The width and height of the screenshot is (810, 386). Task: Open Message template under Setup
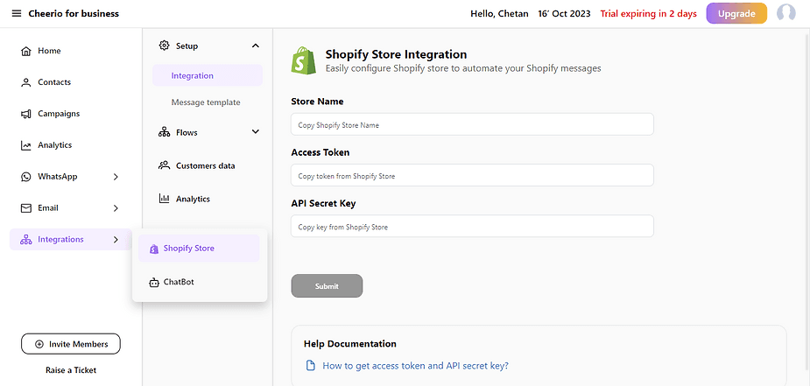click(x=206, y=102)
